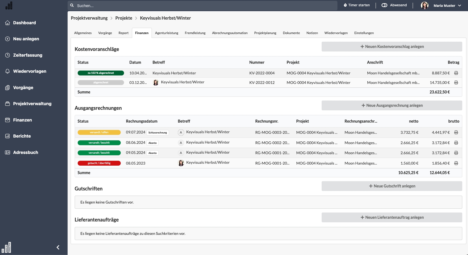The width and height of the screenshot is (468, 255).
Task: Create a new Gutschrift
Action: pos(392,186)
